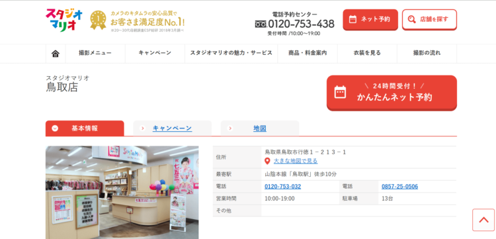Click the 電話予約センター heading
The height and width of the screenshot is (239, 496).
pyautogui.click(x=294, y=15)
